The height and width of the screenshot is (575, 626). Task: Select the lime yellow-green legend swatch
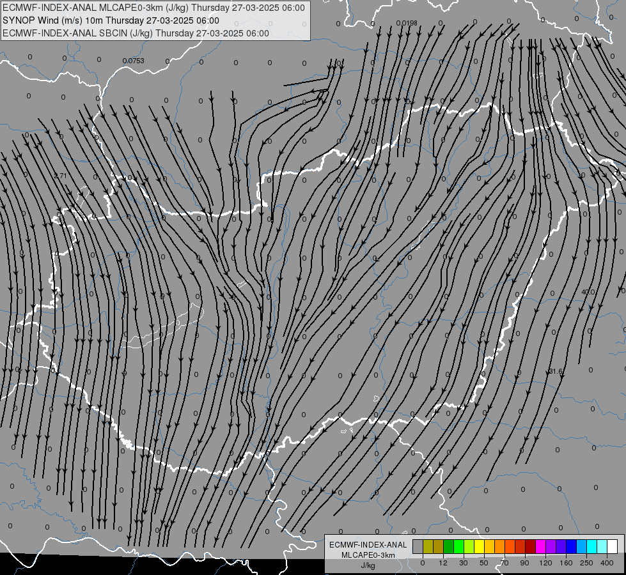[469, 546]
